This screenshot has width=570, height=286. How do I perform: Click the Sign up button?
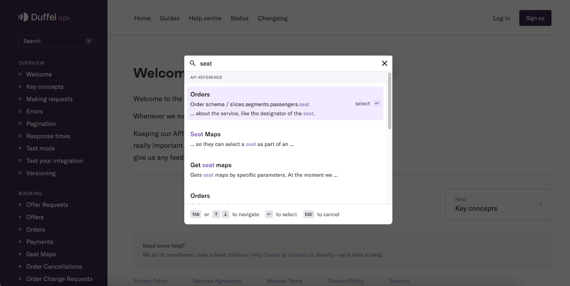[x=535, y=18]
